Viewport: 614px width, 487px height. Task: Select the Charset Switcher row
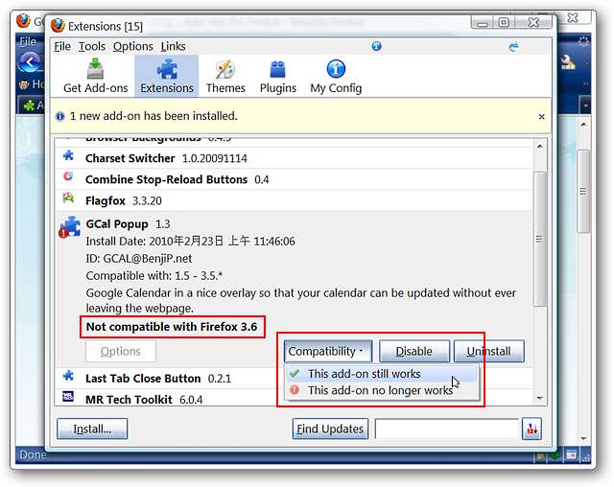294,158
